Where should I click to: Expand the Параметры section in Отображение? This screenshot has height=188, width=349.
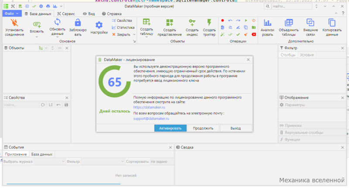[x=312, y=105]
